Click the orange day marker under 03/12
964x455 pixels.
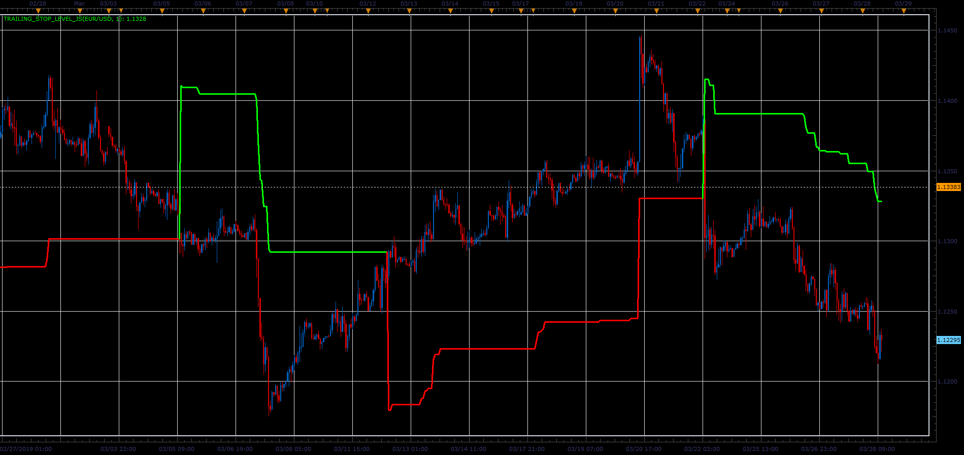tap(368, 11)
